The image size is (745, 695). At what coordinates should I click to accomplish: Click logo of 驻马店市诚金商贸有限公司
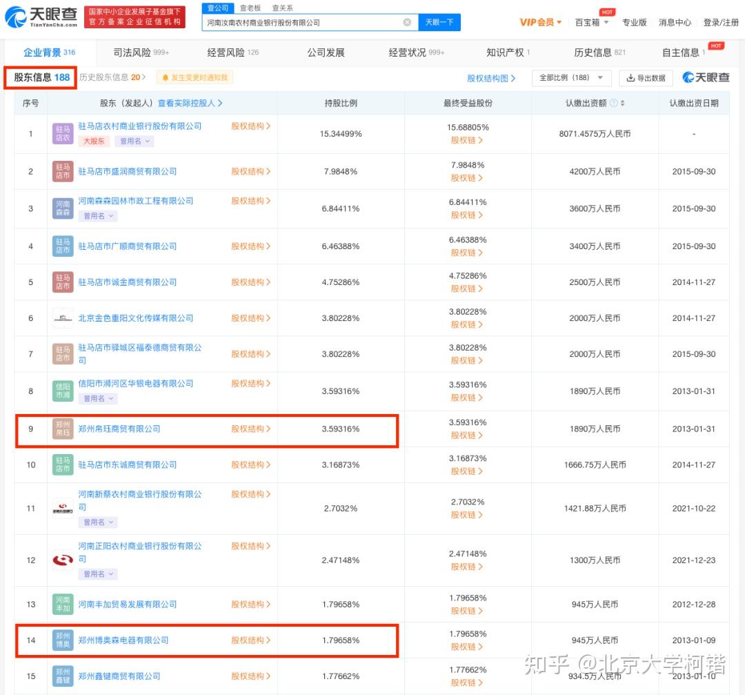63,282
